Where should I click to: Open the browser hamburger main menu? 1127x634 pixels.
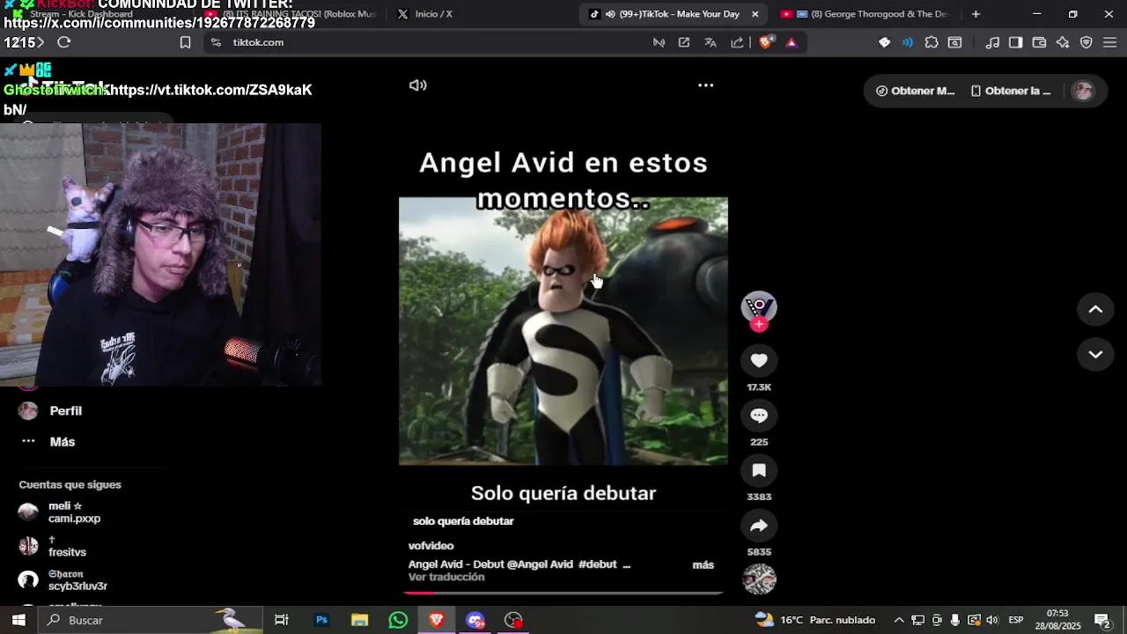(x=1109, y=42)
